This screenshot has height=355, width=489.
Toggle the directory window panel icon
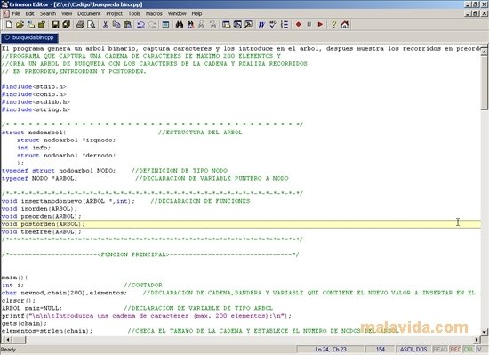click(x=227, y=24)
